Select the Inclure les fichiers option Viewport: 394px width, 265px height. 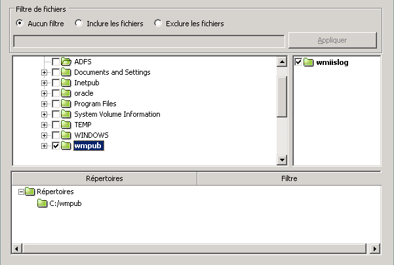tap(79, 24)
